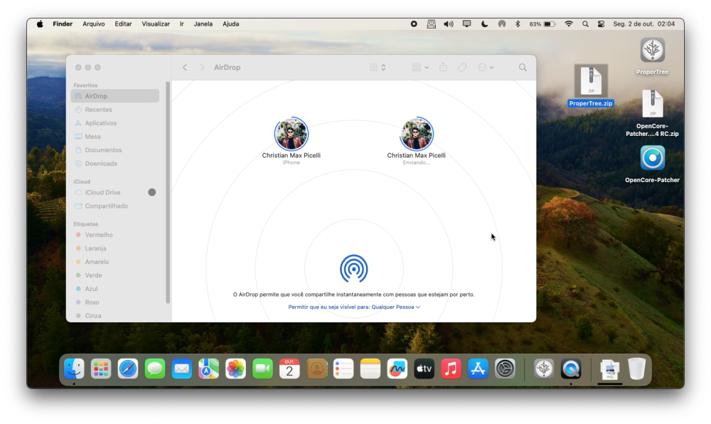The height and width of the screenshot is (424, 711).
Task: Open App Store from the Dock
Action: (x=478, y=369)
